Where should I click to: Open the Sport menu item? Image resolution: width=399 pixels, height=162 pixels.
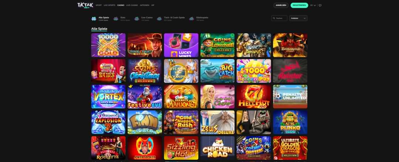(x=99, y=5)
